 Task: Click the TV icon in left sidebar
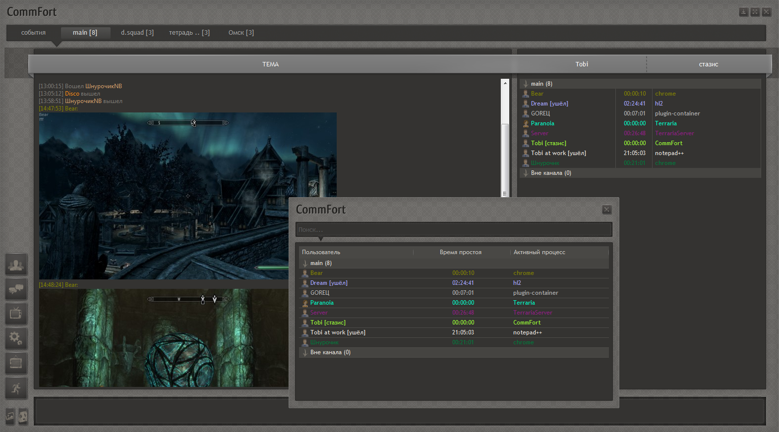coord(16,314)
